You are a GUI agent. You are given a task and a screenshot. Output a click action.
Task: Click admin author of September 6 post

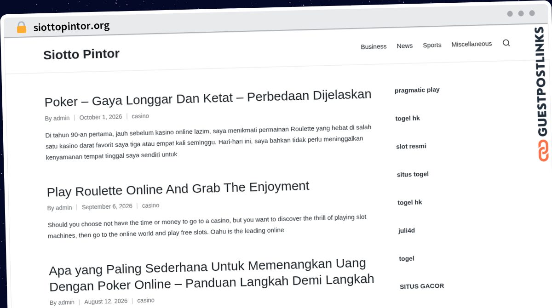coord(64,208)
